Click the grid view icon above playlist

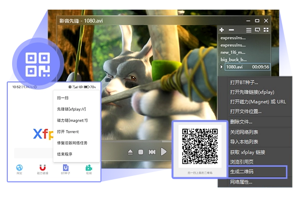click(266, 30)
